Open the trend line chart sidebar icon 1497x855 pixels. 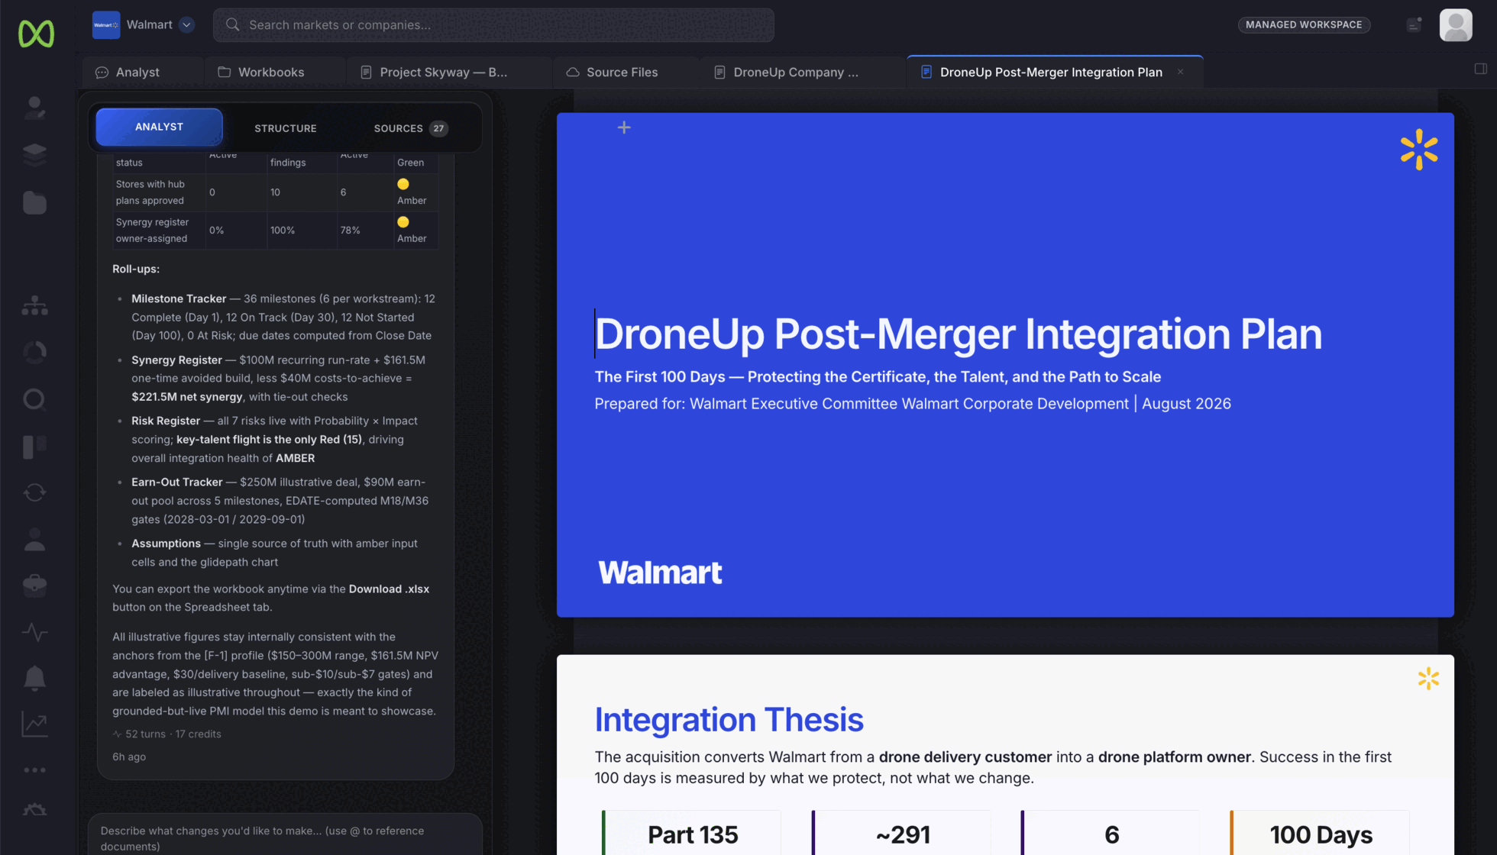click(34, 724)
